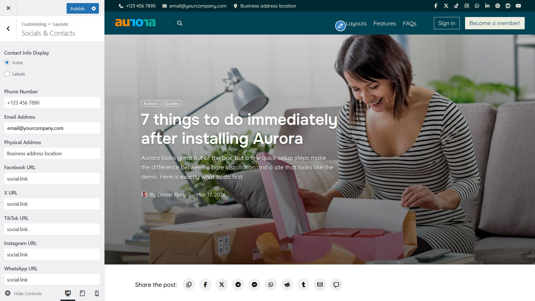The width and height of the screenshot is (535, 301).
Task: Share the post on Tumblr
Action: click(x=303, y=285)
